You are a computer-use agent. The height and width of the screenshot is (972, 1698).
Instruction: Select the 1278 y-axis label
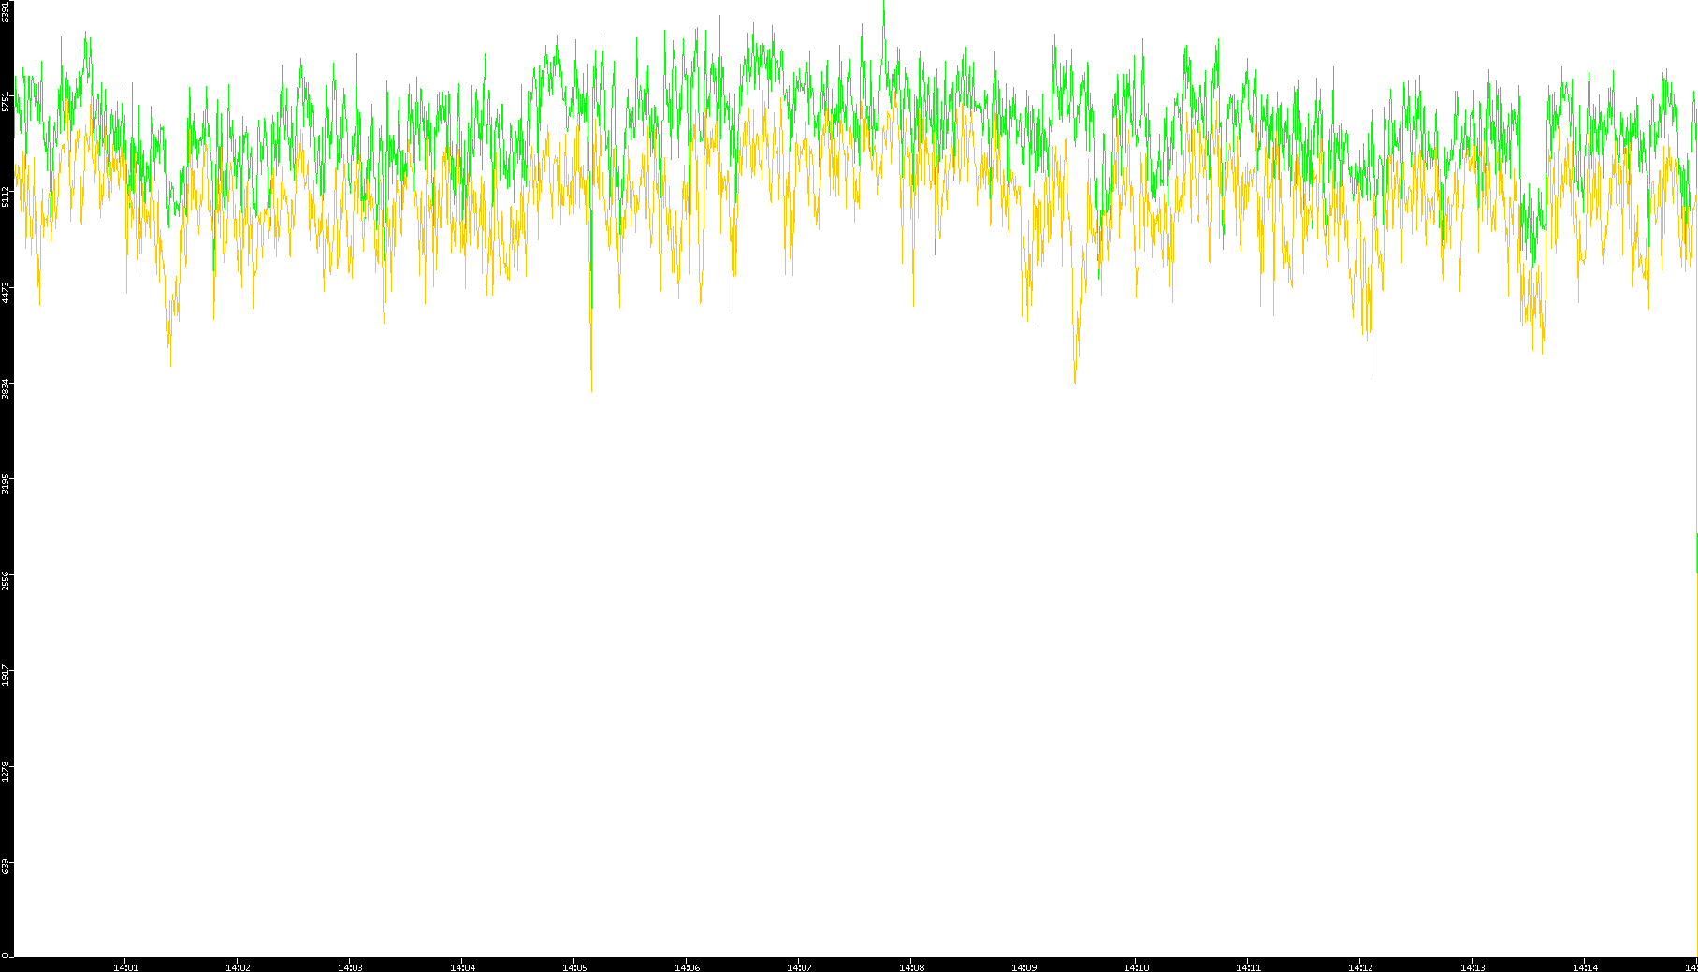(x=6, y=771)
